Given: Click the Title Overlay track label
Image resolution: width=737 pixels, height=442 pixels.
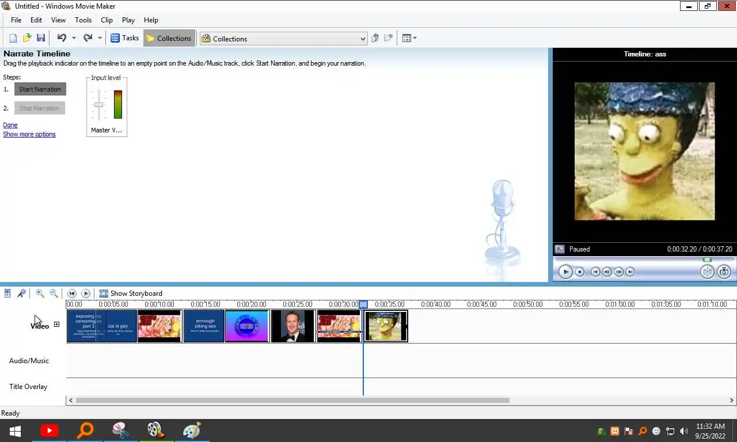Looking at the screenshot, I should 28,387.
